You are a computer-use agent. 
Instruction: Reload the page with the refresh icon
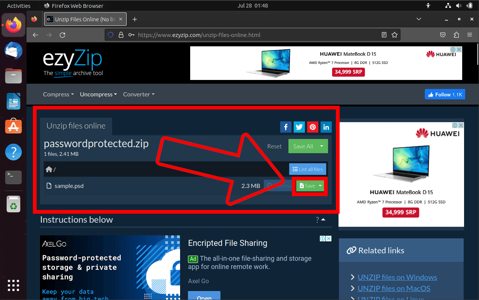point(62,34)
